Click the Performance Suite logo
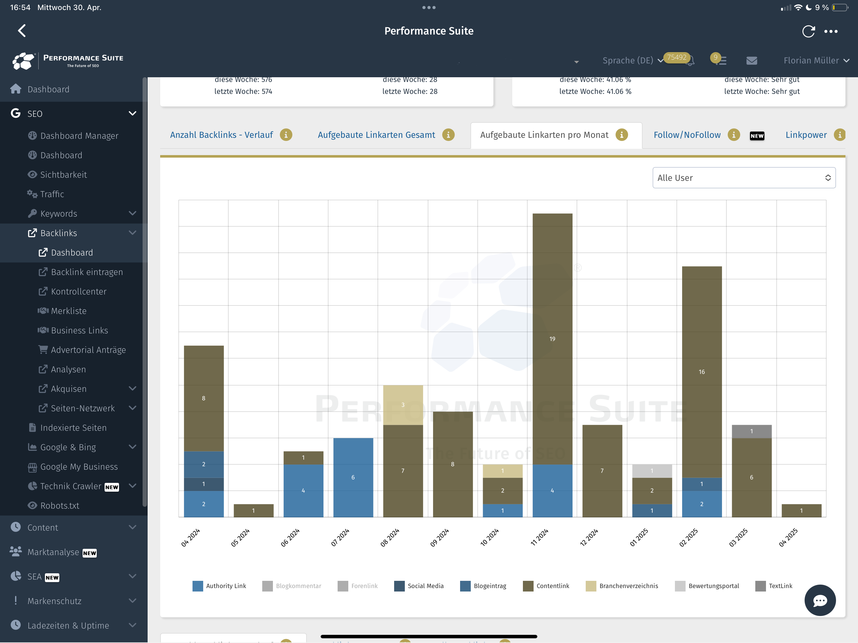 click(x=68, y=61)
